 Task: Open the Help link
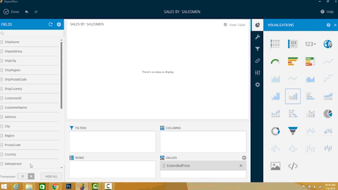click(x=327, y=12)
